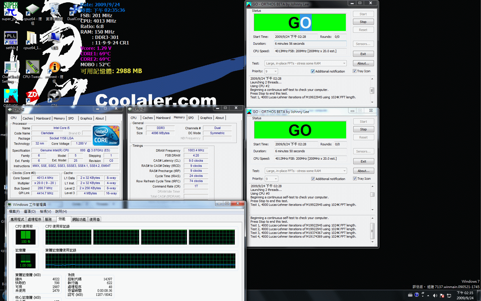Expand Test dropdown in lower ORTHOS

click(344, 171)
